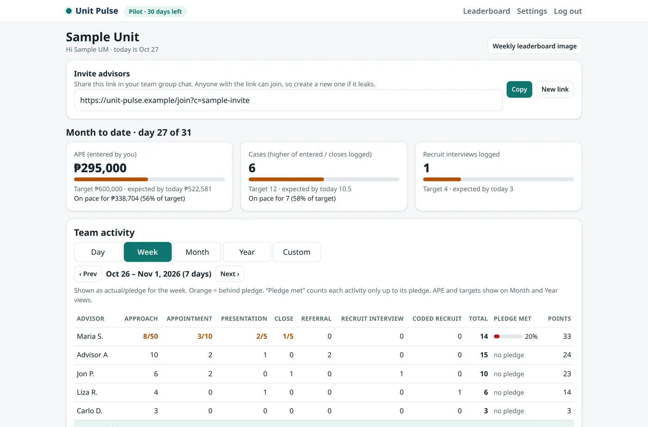The image size is (648, 427).
Task: Go to Settings
Action: 532,11
